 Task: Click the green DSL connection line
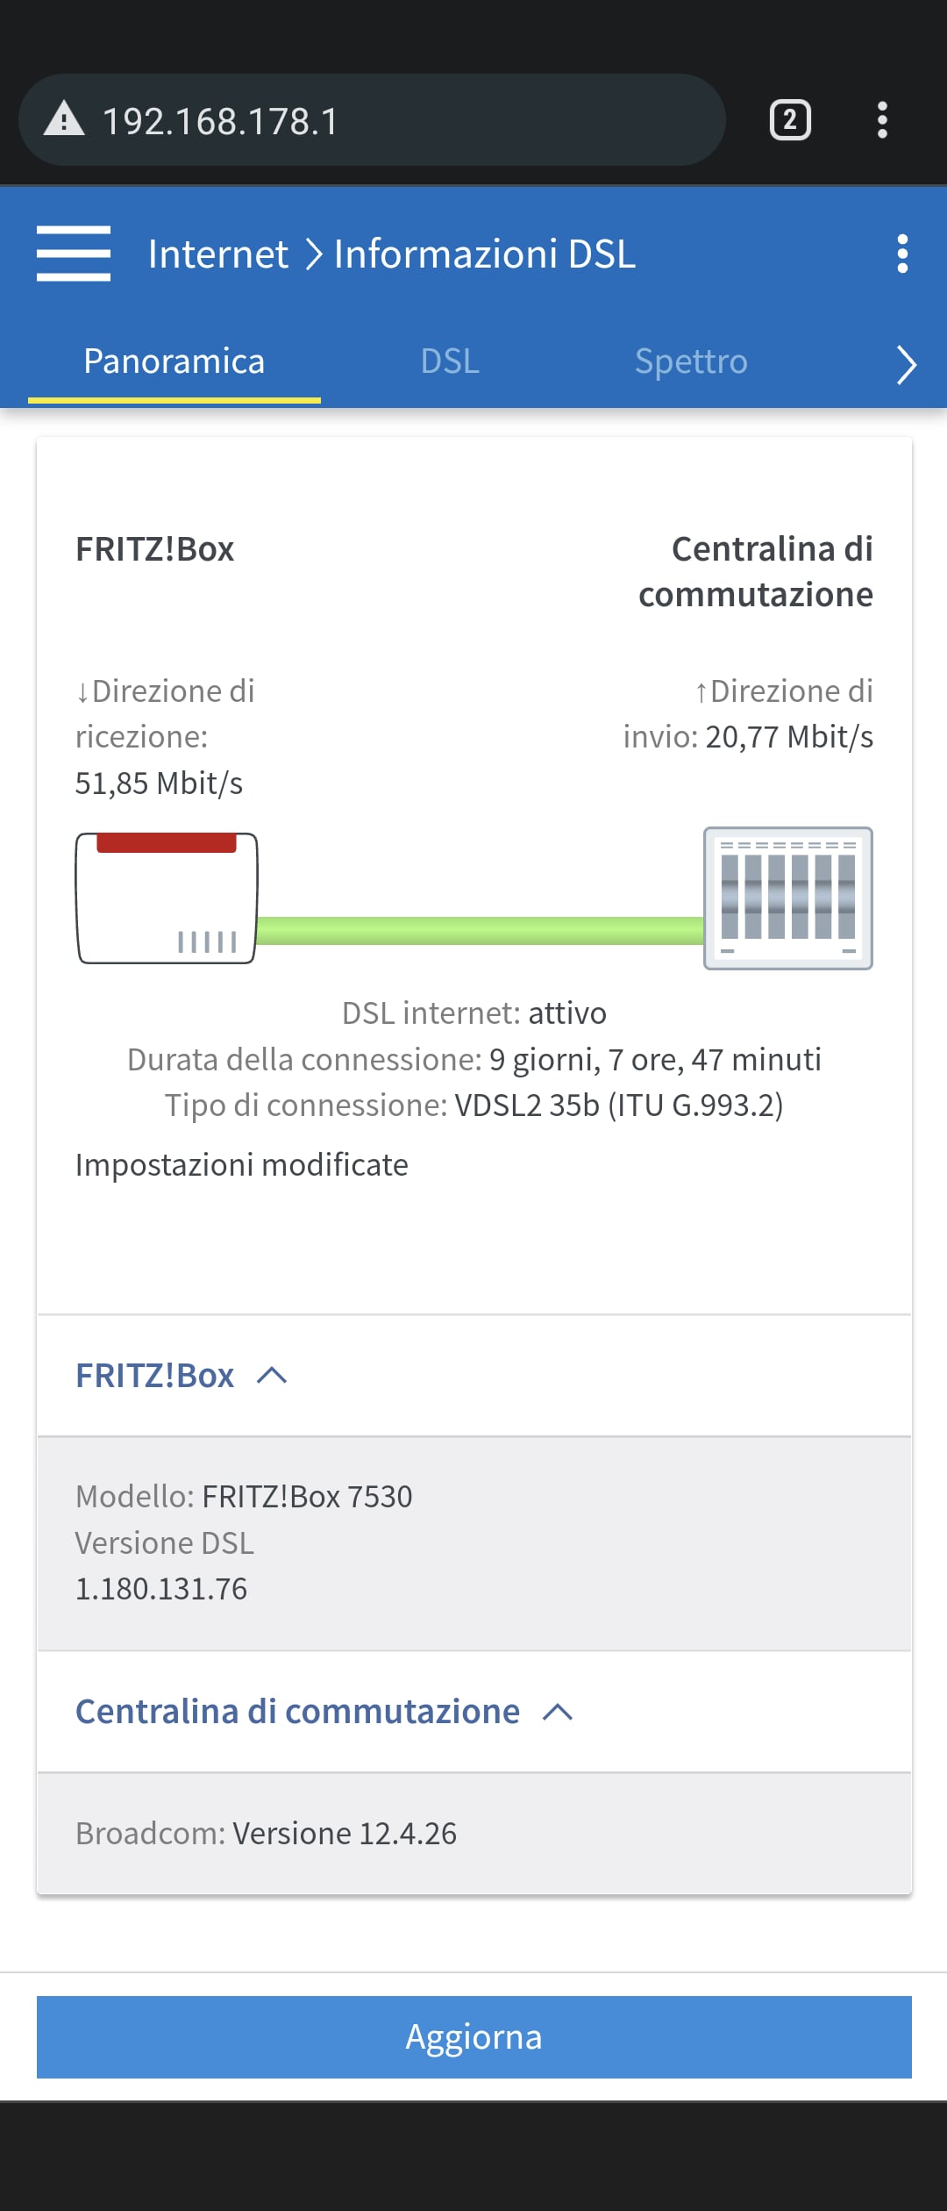click(x=481, y=930)
